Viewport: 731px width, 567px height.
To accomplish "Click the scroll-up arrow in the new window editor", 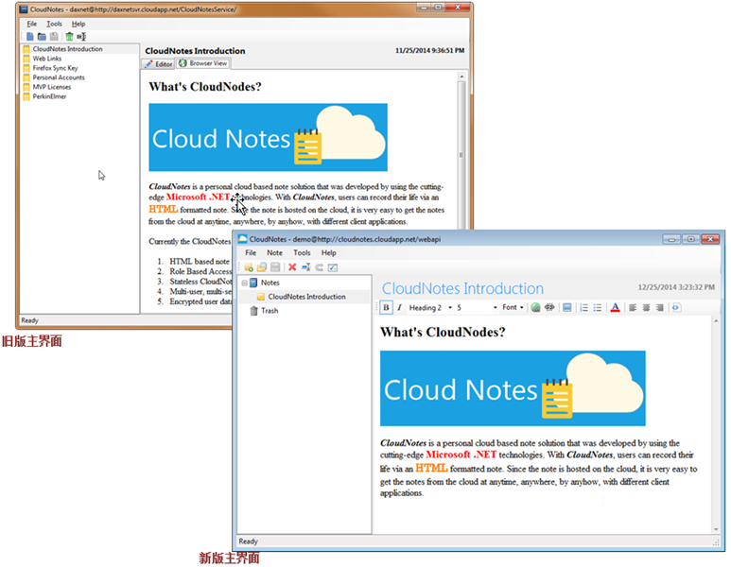I will 716,321.
